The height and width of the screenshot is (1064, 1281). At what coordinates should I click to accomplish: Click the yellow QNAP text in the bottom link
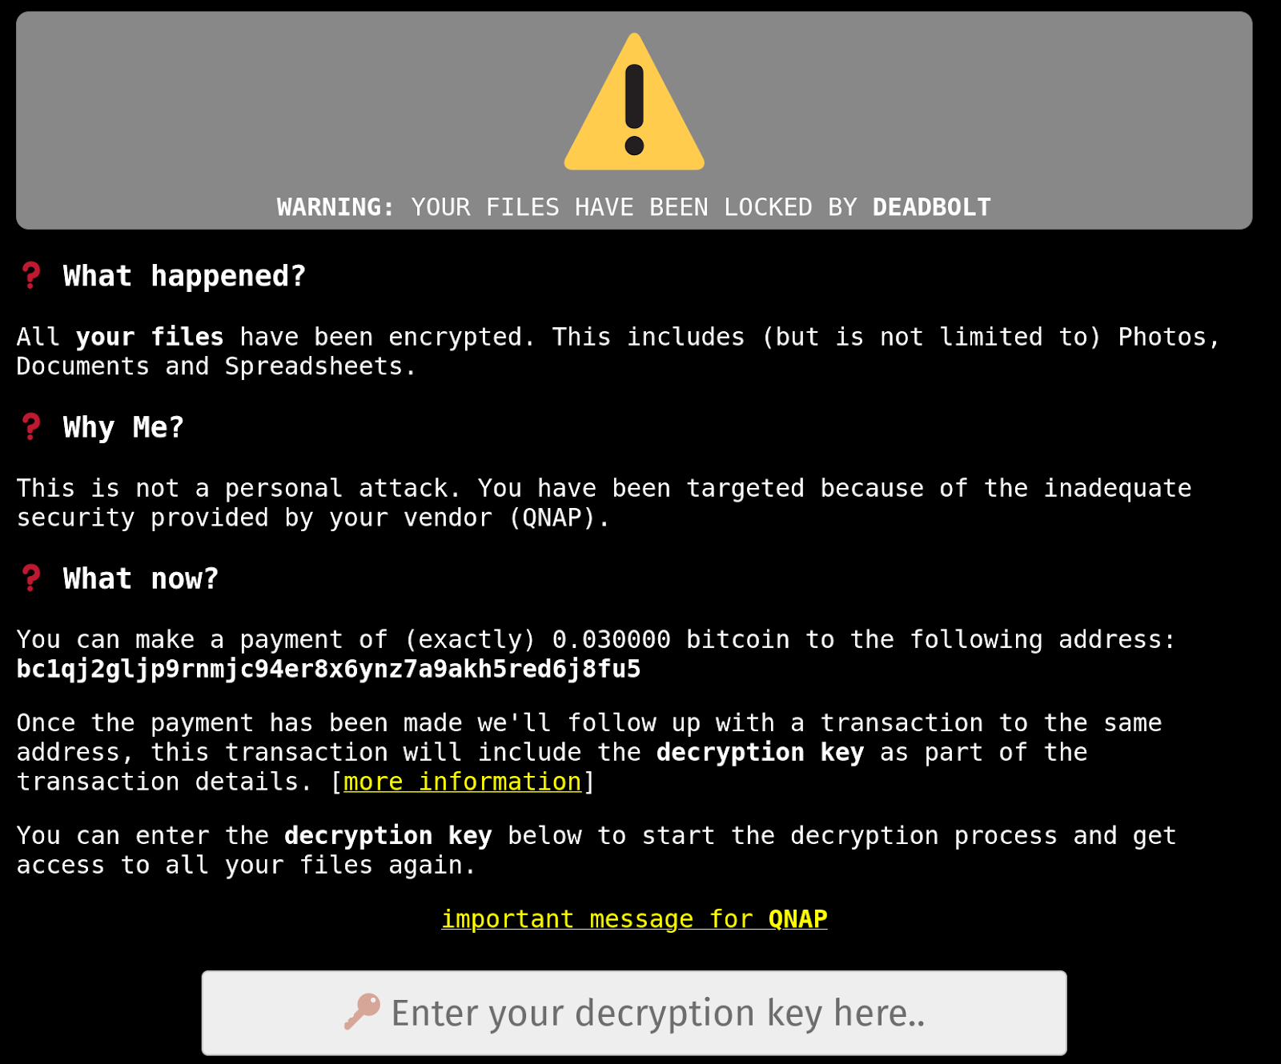(x=797, y=919)
